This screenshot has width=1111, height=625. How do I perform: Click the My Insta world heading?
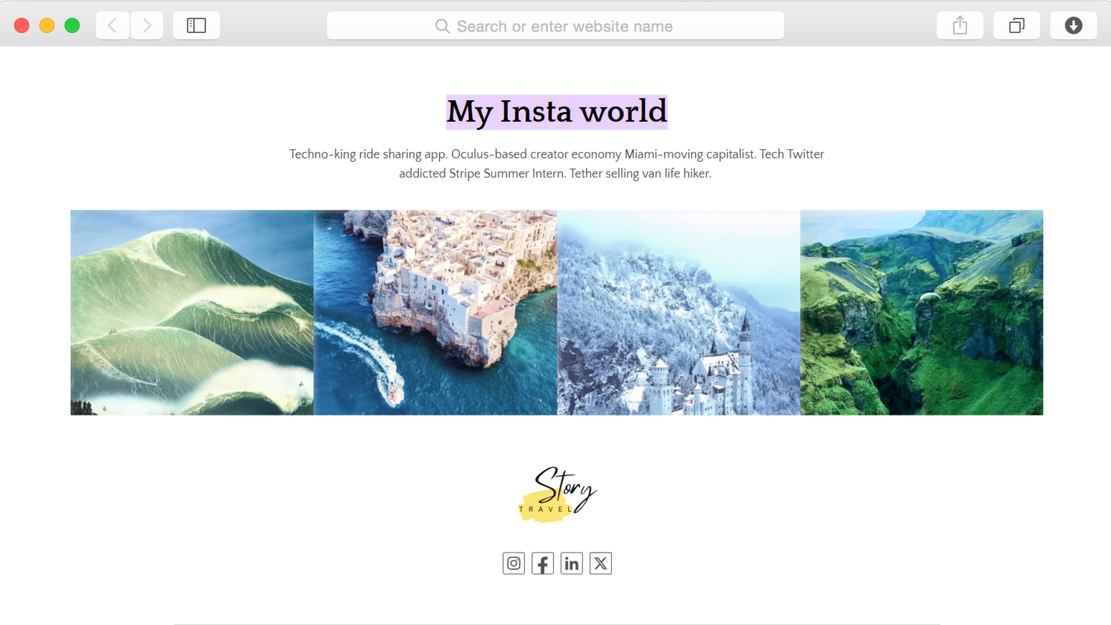pyautogui.click(x=556, y=112)
